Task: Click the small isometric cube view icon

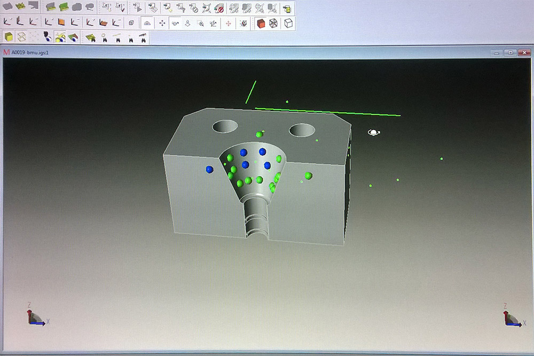Action: (x=131, y=23)
